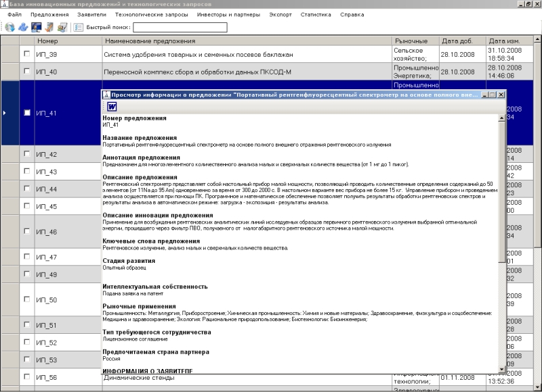
Task: Open the Предложения menu
Action: [x=49, y=14]
